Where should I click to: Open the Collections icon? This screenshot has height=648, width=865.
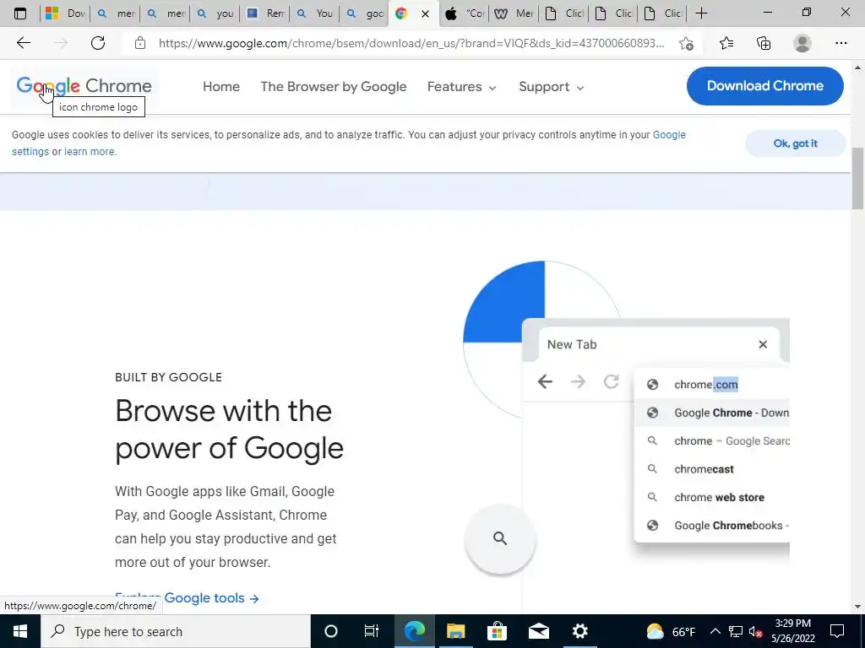point(764,43)
